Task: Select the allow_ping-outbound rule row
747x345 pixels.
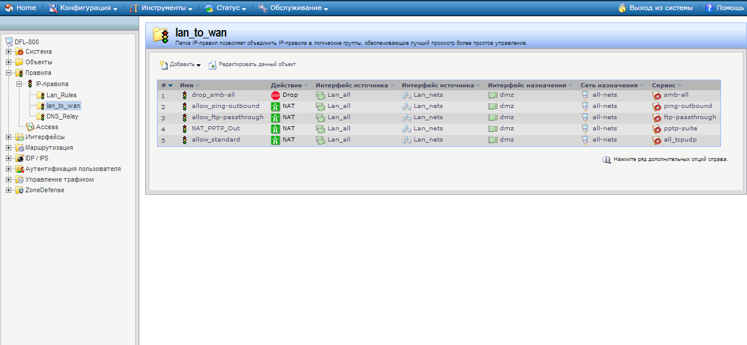Action: point(225,106)
